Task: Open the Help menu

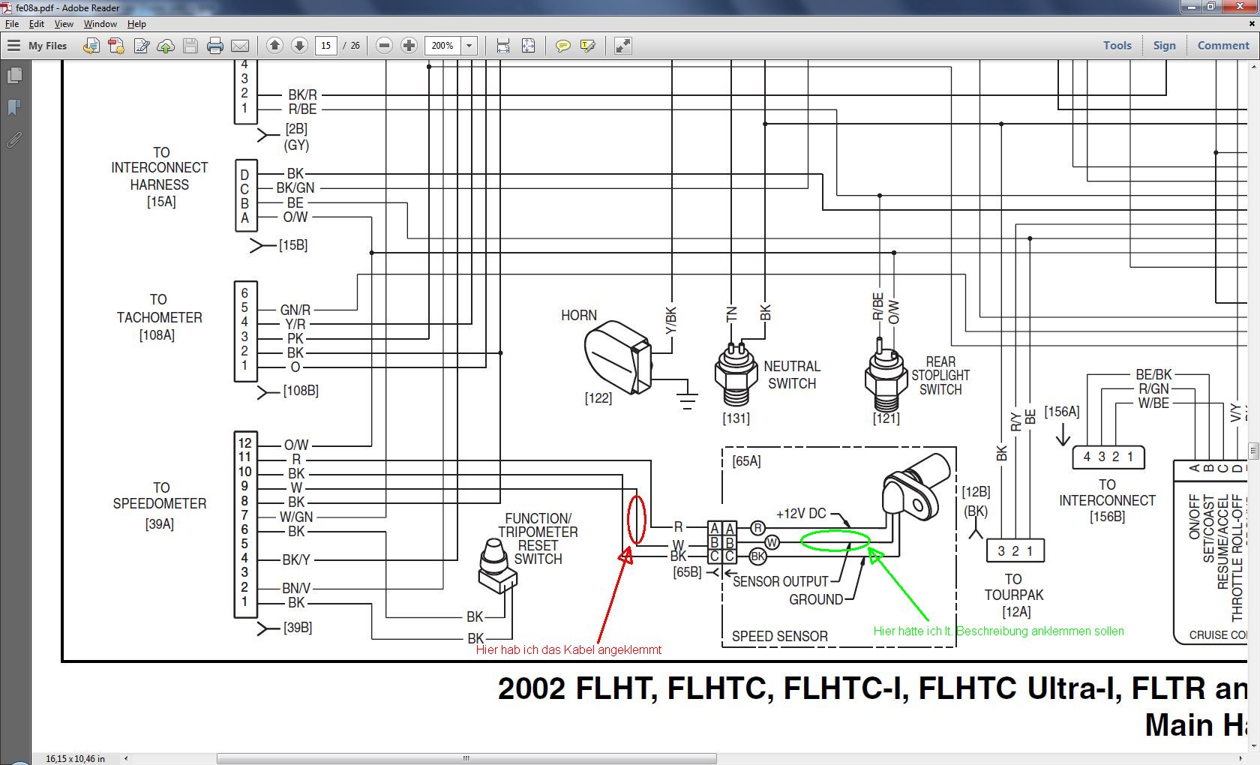Action: [x=136, y=24]
